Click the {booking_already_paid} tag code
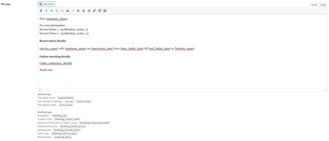 click(67, 130)
